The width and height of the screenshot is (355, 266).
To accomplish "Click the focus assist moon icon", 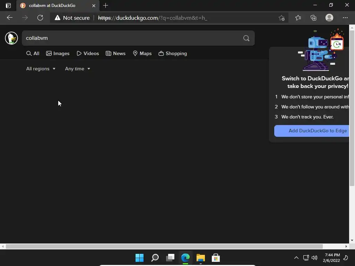I will (346, 258).
